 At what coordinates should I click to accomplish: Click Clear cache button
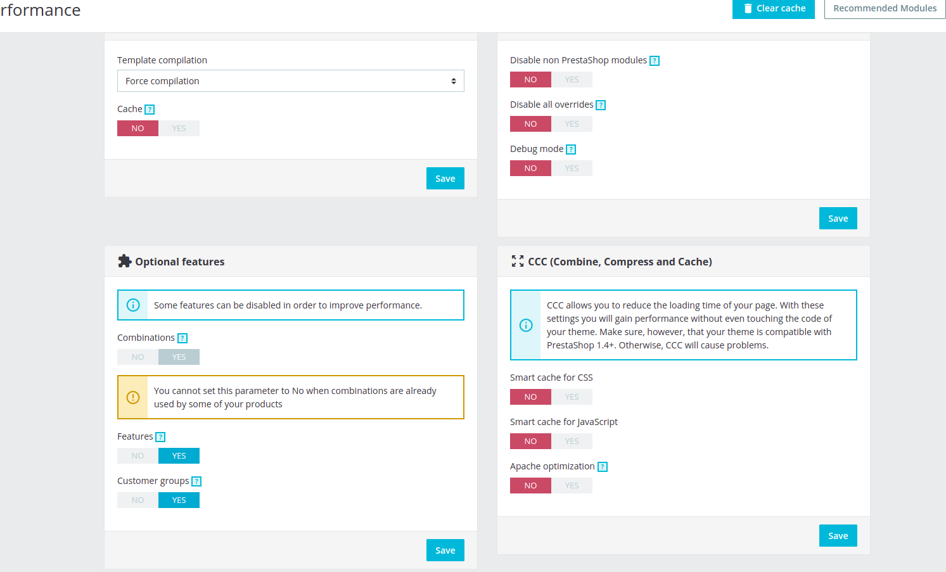point(774,9)
